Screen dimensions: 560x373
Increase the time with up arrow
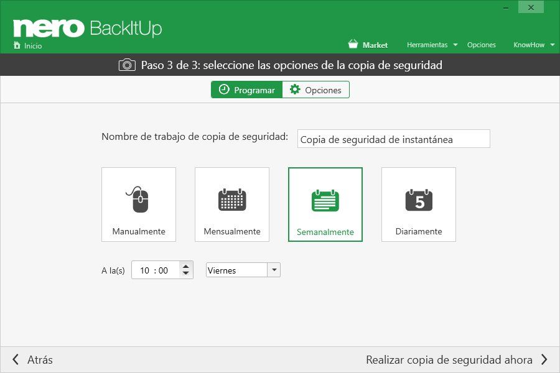[x=185, y=266]
